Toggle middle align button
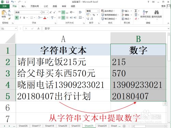171x128 pixels. click(63, 12)
